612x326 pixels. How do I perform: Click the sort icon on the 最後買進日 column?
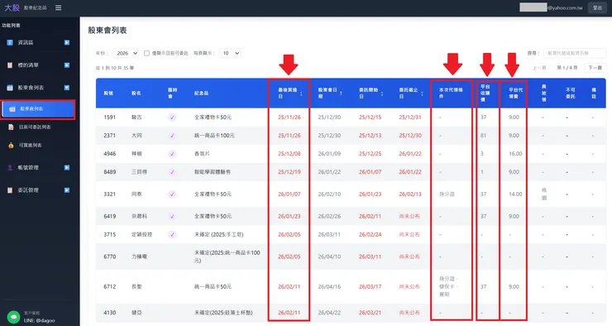301,93
